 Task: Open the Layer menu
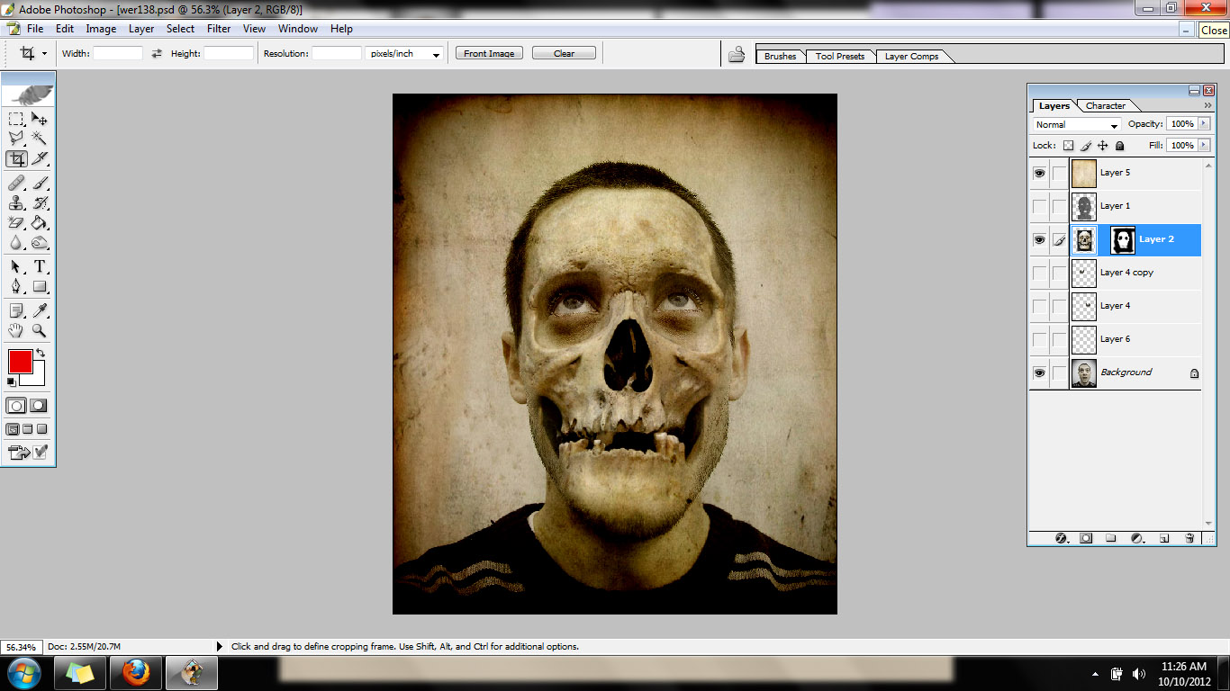point(141,29)
